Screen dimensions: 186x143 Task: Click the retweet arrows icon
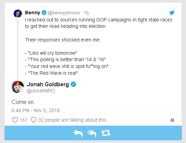[106, 133]
